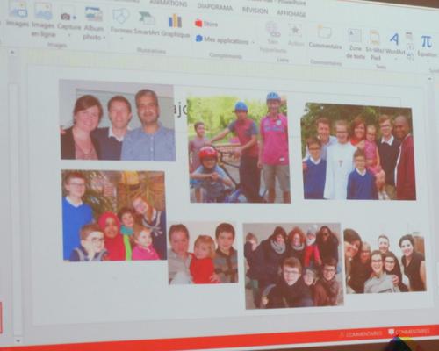Select the winter-coat group selfie photo
Screen dimensions: 439x351
point(293,266)
